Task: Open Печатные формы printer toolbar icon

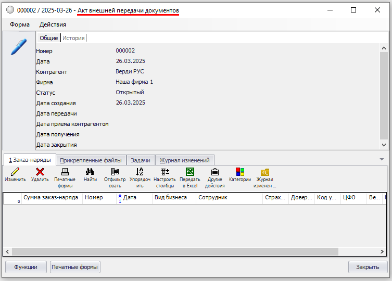Action: pyautogui.click(x=65, y=172)
